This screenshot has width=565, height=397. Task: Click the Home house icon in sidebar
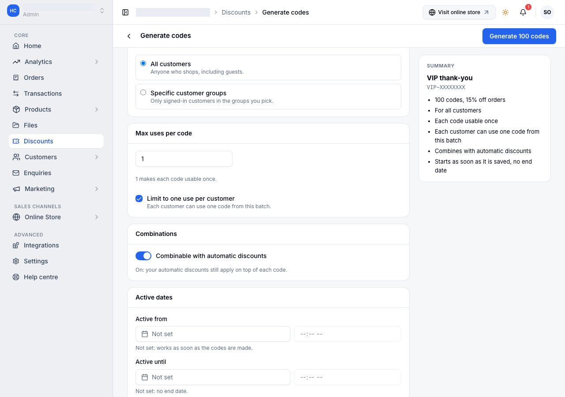click(16, 46)
